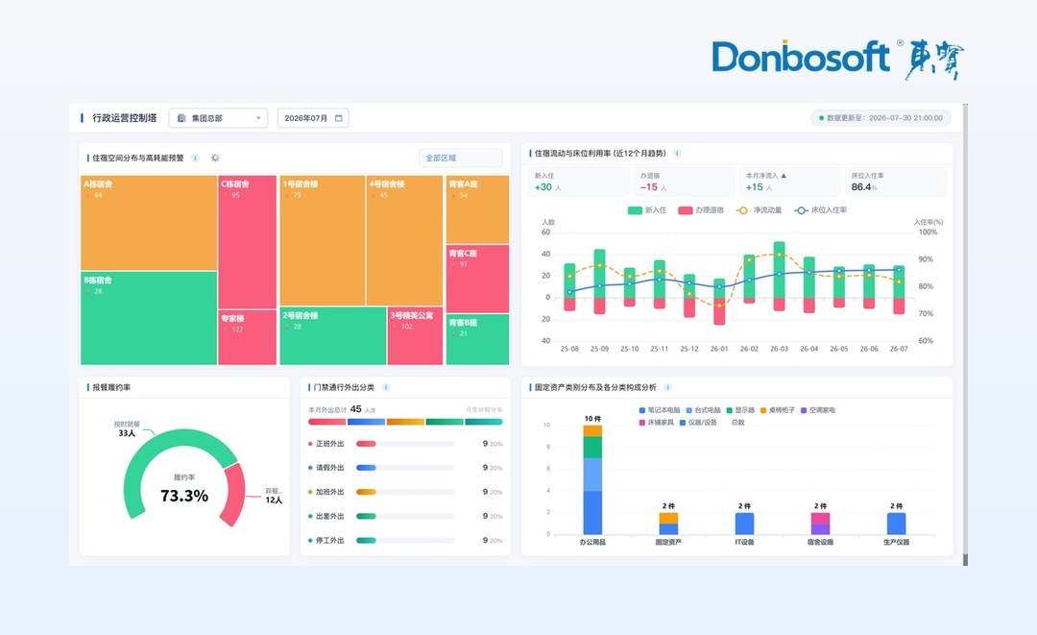Click the 本月净流入 +15 summary card
The width and height of the screenshot is (1037, 635).
789,182
